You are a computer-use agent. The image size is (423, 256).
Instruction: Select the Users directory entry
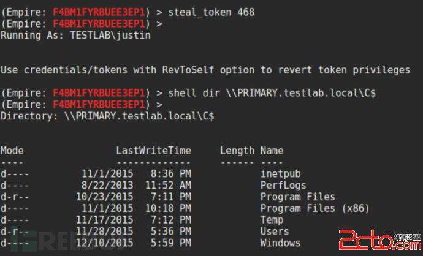[275, 232]
